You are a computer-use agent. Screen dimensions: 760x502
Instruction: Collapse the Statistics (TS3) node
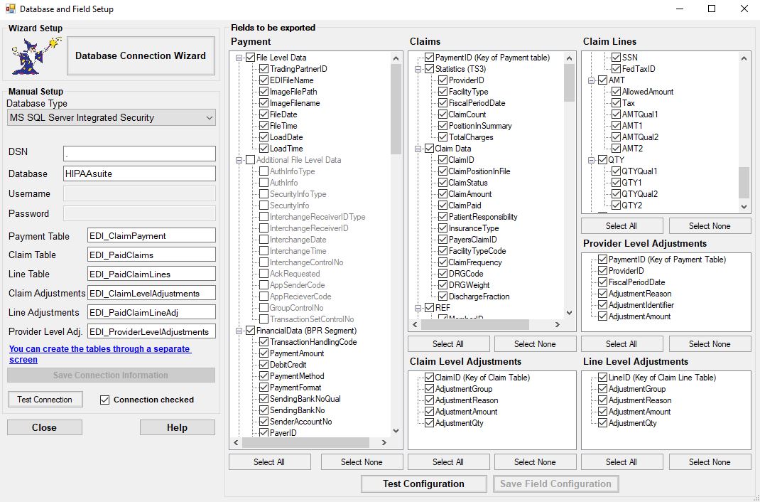click(418, 70)
